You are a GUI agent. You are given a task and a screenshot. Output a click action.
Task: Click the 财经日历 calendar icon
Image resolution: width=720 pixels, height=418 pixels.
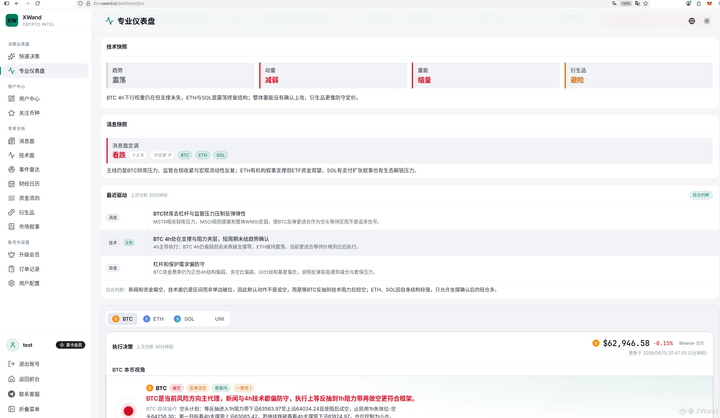click(x=11, y=184)
